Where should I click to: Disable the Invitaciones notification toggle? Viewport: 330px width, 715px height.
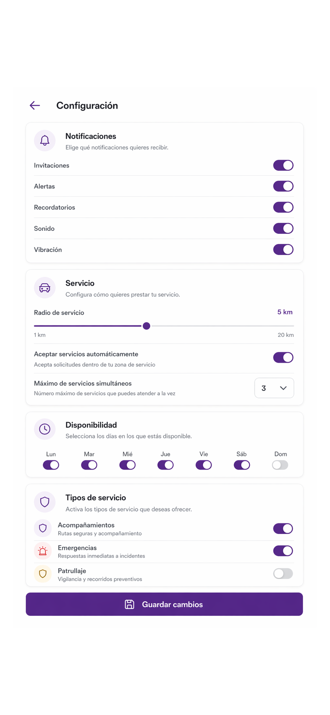coord(283,165)
